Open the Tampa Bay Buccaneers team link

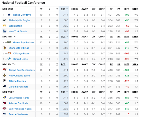(x=22, y=70)
